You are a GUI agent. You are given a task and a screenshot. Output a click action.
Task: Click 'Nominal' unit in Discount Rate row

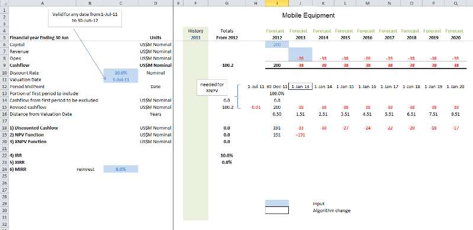coord(155,73)
